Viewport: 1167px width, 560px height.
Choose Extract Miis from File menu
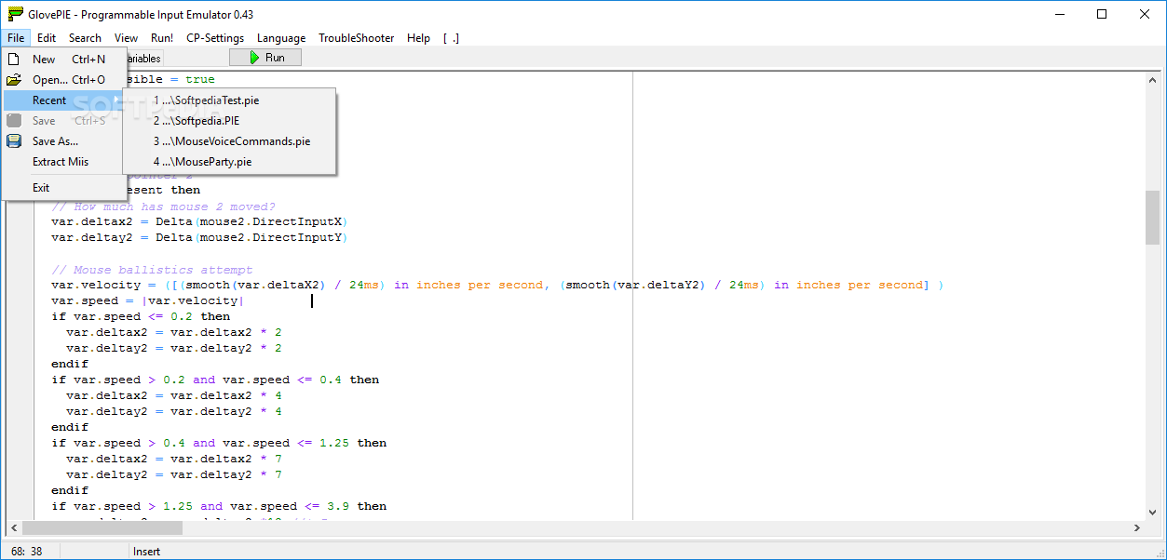(x=64, y=162)
